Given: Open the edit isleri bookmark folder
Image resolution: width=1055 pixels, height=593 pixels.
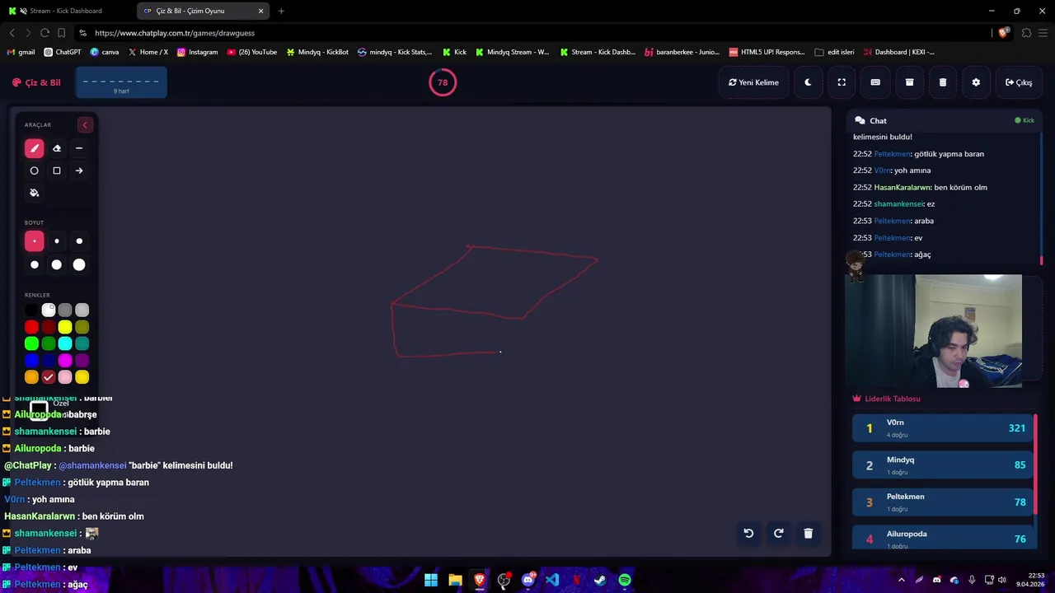Looking at the screenshot, I should pyautogui.click(x=834, y=52).
